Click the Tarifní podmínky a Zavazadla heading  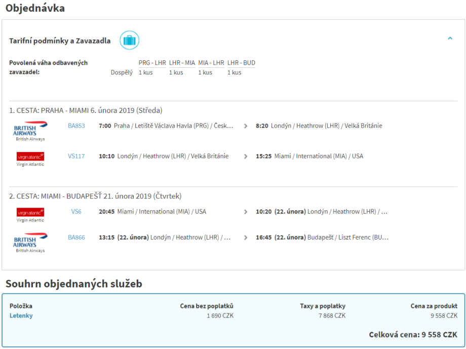[60, 41]
